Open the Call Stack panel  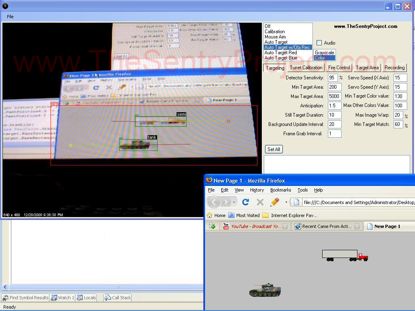click(x=118, y=298)
